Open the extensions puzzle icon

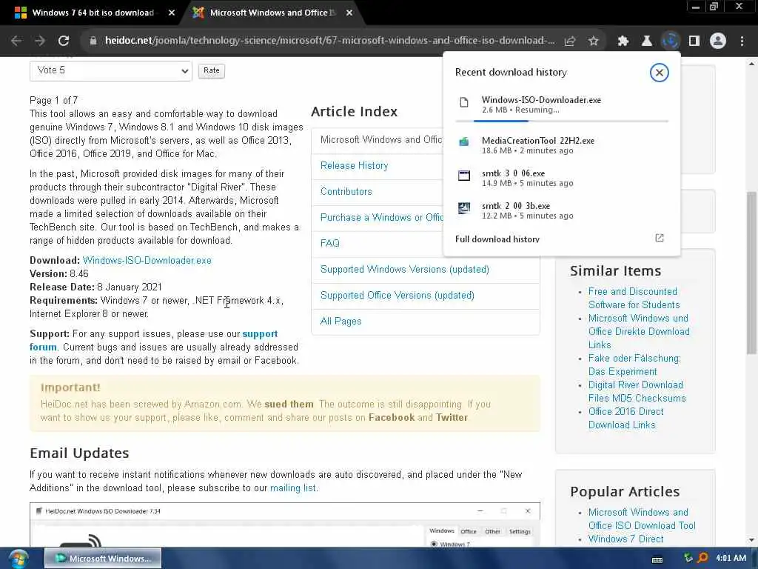[623, 41]
